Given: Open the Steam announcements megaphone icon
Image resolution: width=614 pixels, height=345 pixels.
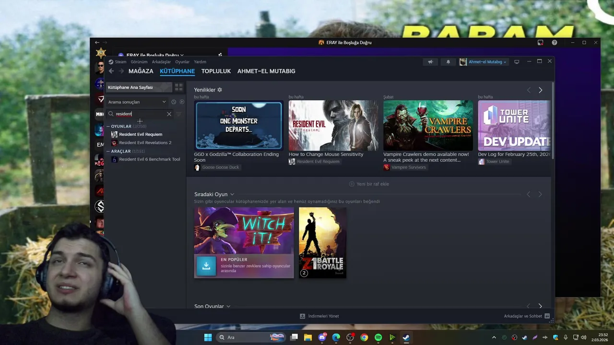Looking at the screenshot, I should pyautogui.click(x=430, y=62).
